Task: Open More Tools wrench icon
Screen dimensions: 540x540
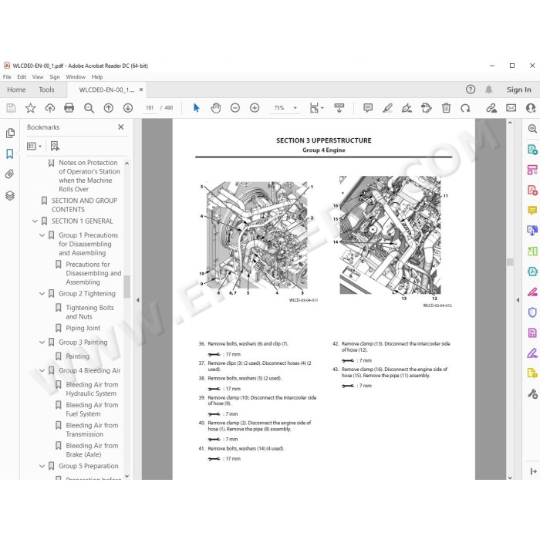Action: (532, 394)
